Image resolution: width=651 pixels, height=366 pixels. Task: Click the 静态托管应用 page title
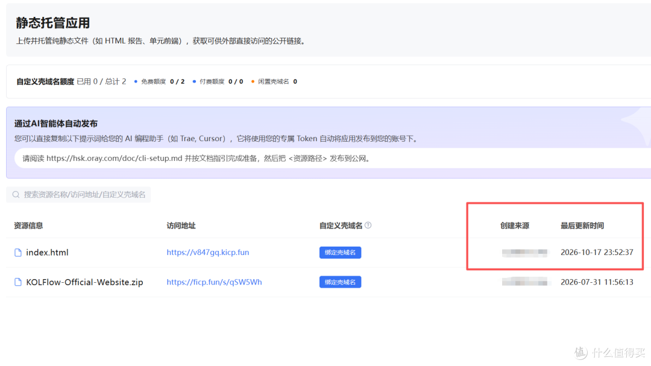(x=52, y=23)
